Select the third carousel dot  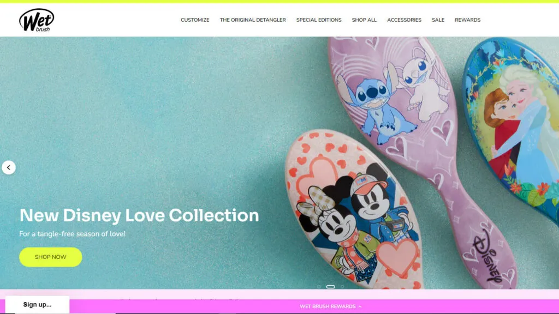tap(342, 287)
